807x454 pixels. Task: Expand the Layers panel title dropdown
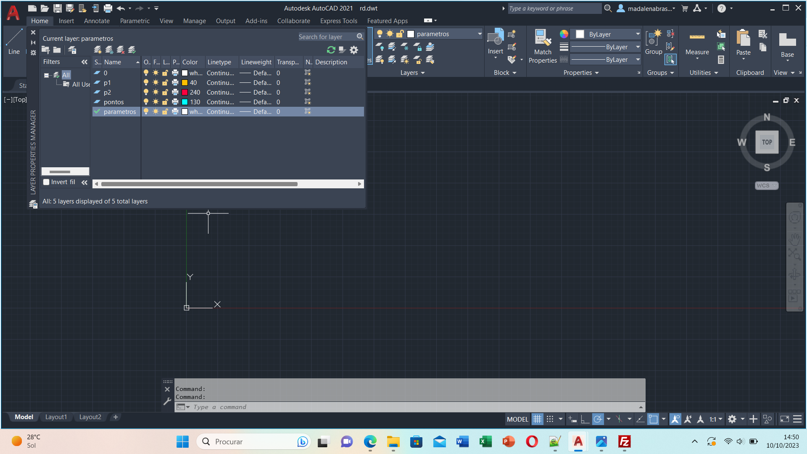413,73
